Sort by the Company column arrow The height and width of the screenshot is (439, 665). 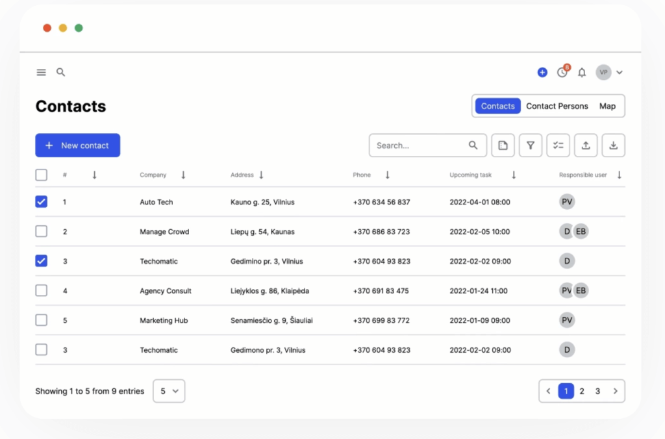click(x=183, y=175)
